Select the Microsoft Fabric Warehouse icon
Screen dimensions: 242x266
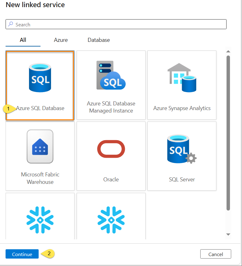(x=40, y=147)
